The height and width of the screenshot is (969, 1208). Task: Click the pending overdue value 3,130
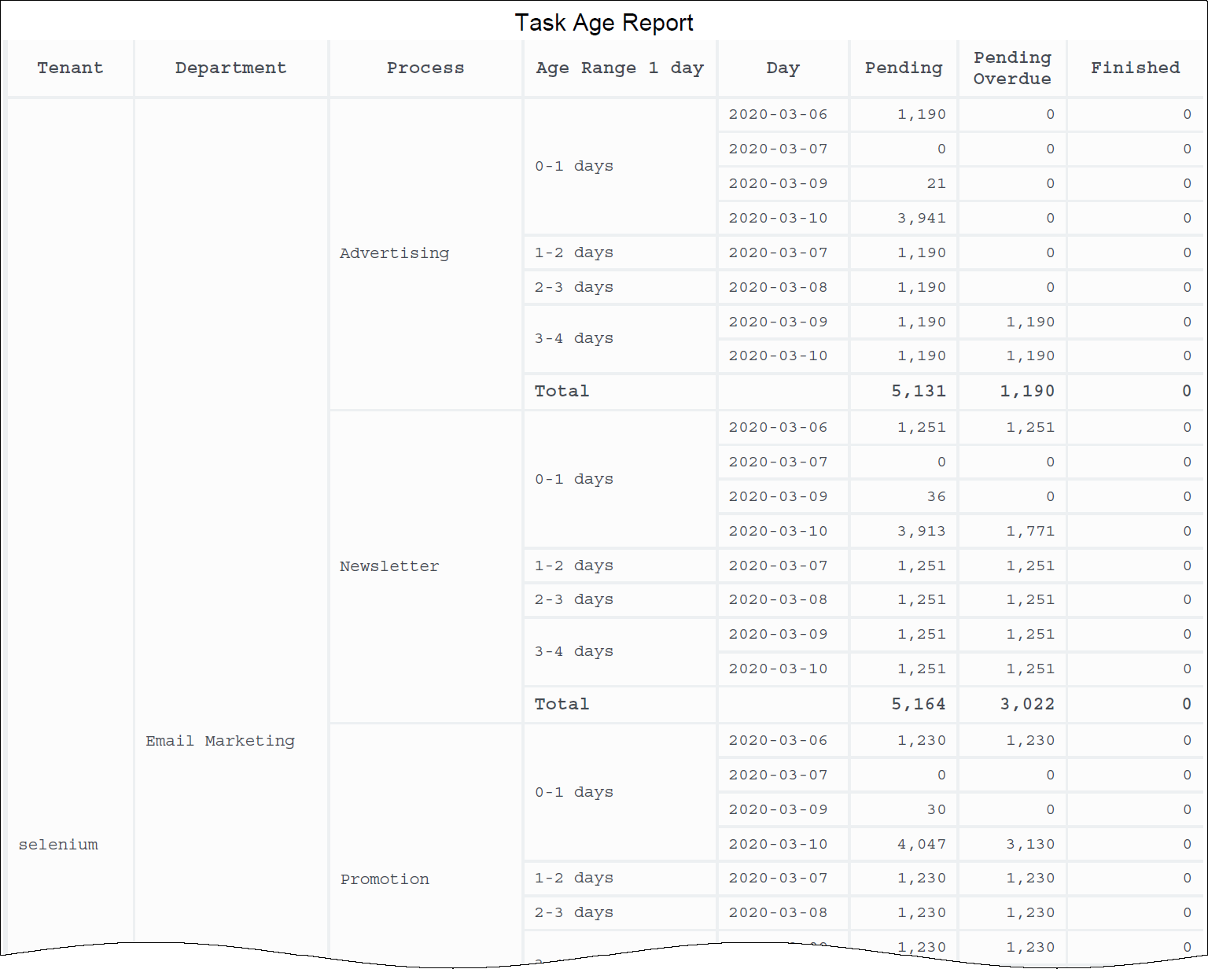[x=1029, y=845]
